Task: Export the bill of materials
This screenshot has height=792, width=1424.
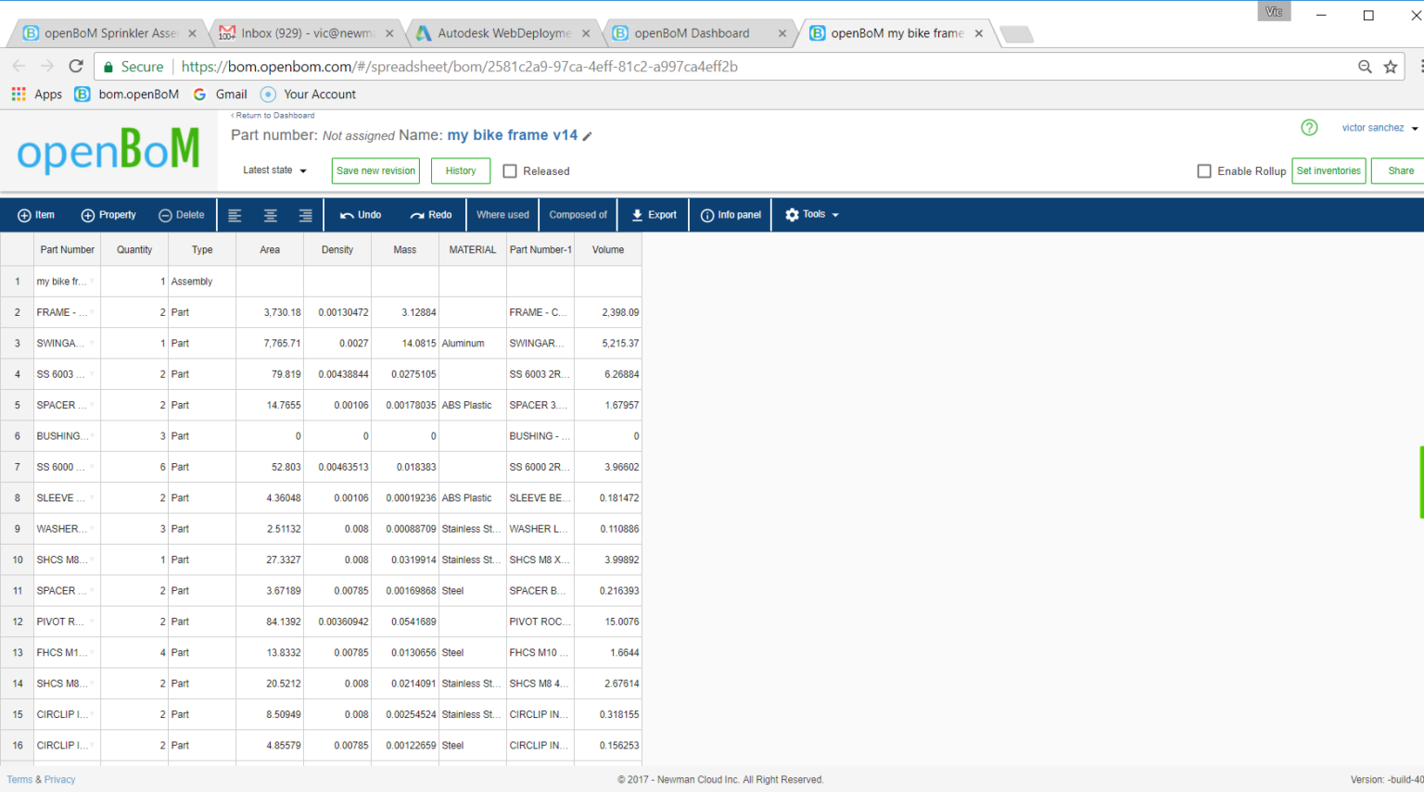Action: click(653, 214)
